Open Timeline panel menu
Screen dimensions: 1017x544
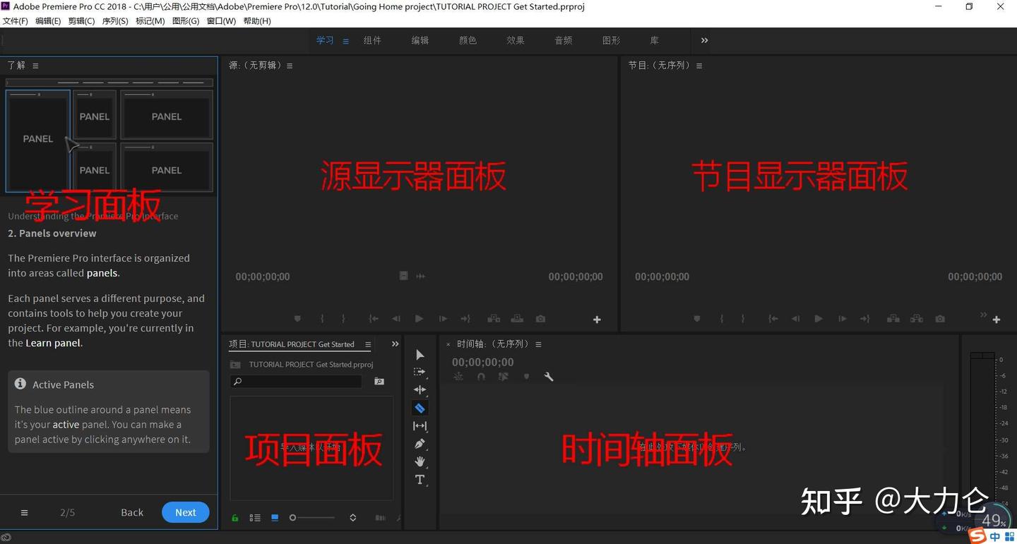[x=538, y=344]
